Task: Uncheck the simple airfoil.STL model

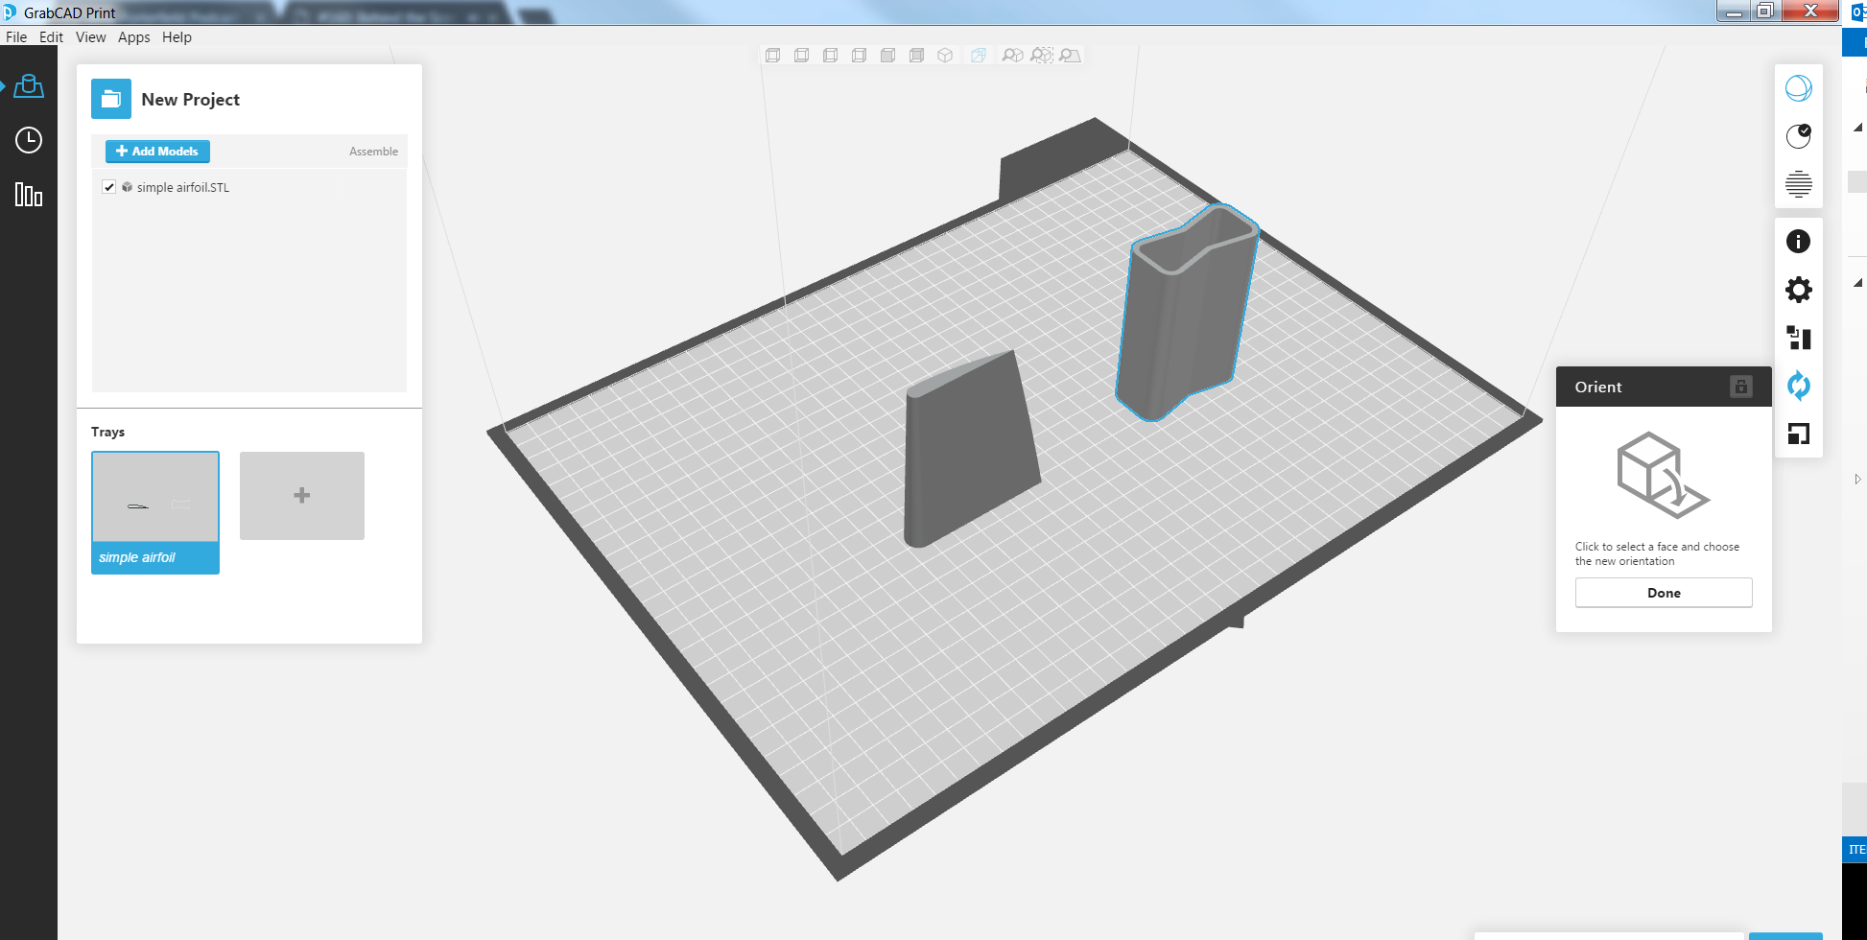Action: pyautogui.click(x=109, y=187)
